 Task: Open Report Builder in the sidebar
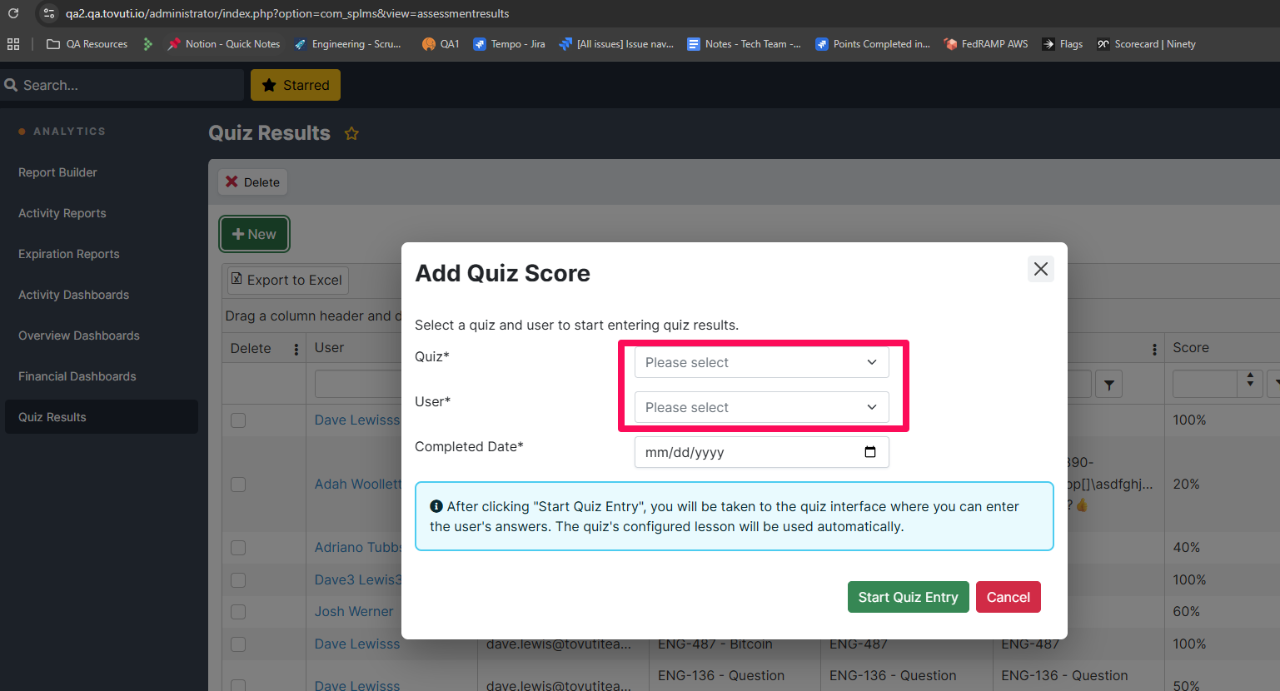pos(57,172)
